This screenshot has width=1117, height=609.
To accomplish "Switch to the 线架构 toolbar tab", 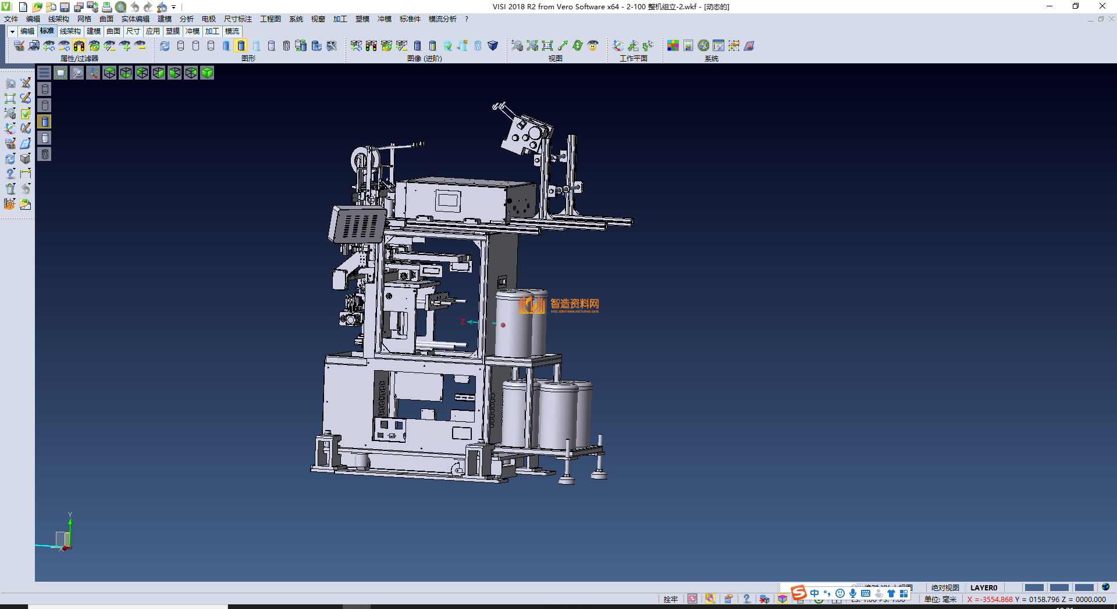I will coord(70,31).
